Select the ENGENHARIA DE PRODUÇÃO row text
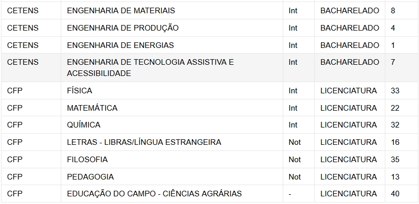The width and height of the screenshot is (419, 204). (x=122, y=28)
